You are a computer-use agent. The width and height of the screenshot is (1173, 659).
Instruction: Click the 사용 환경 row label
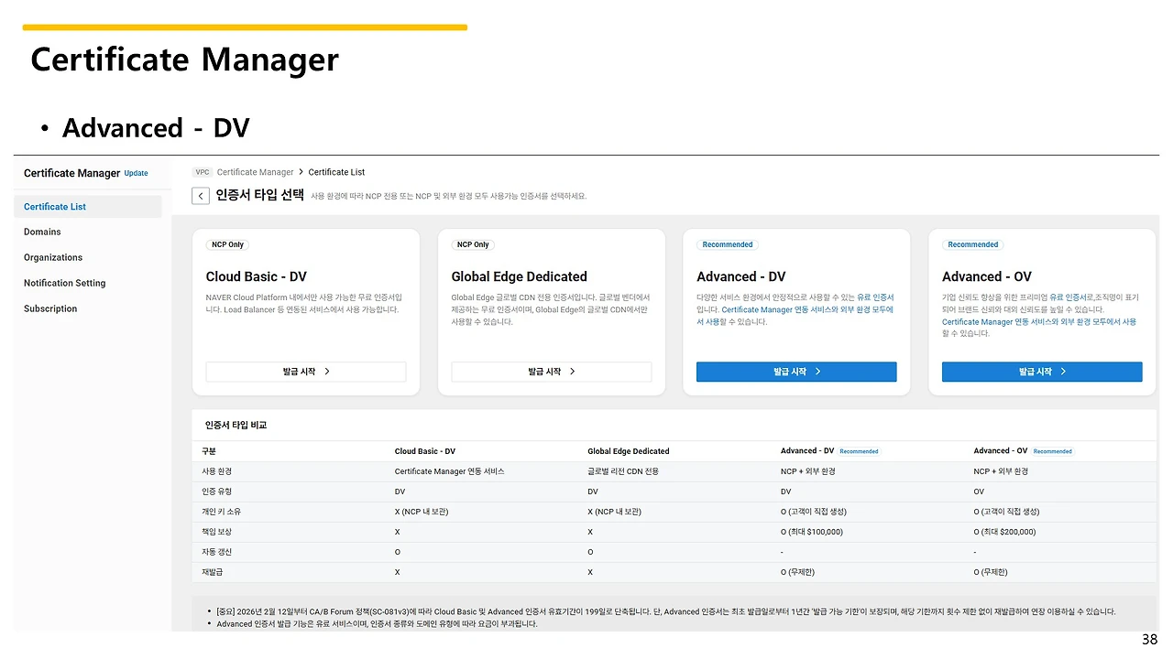217,471
